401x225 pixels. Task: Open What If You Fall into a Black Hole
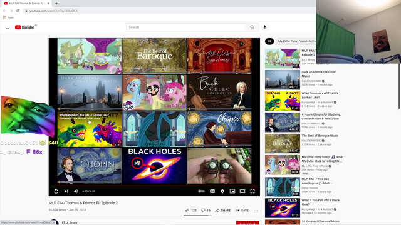[321, 202]
